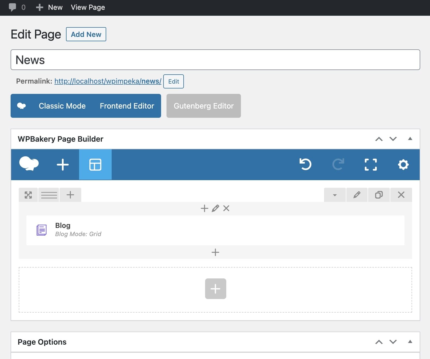Move WPBakery Page Builder panel up
This screenshot has height=359, width=430.
379,139
